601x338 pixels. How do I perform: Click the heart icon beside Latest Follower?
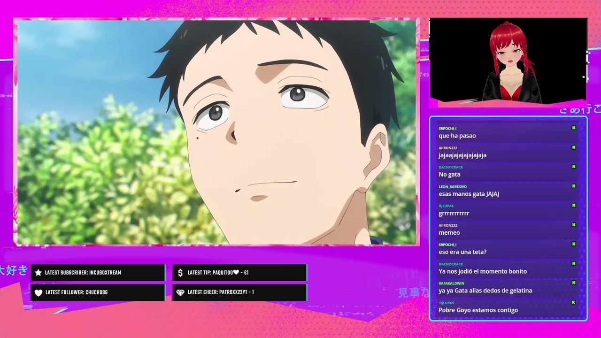click(x=39, y=292)
